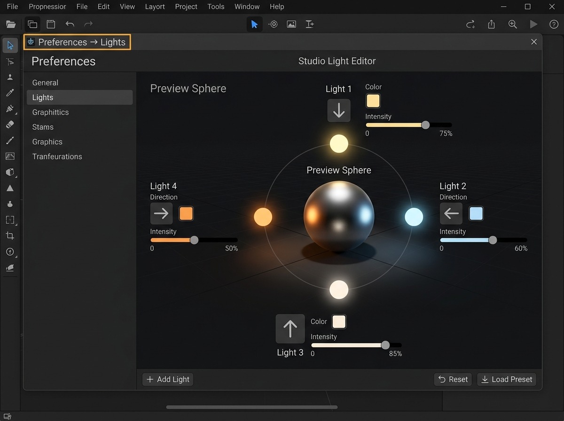Select the blob figure tool in left toolbar

pyautogui.click(x=10, y=204)
